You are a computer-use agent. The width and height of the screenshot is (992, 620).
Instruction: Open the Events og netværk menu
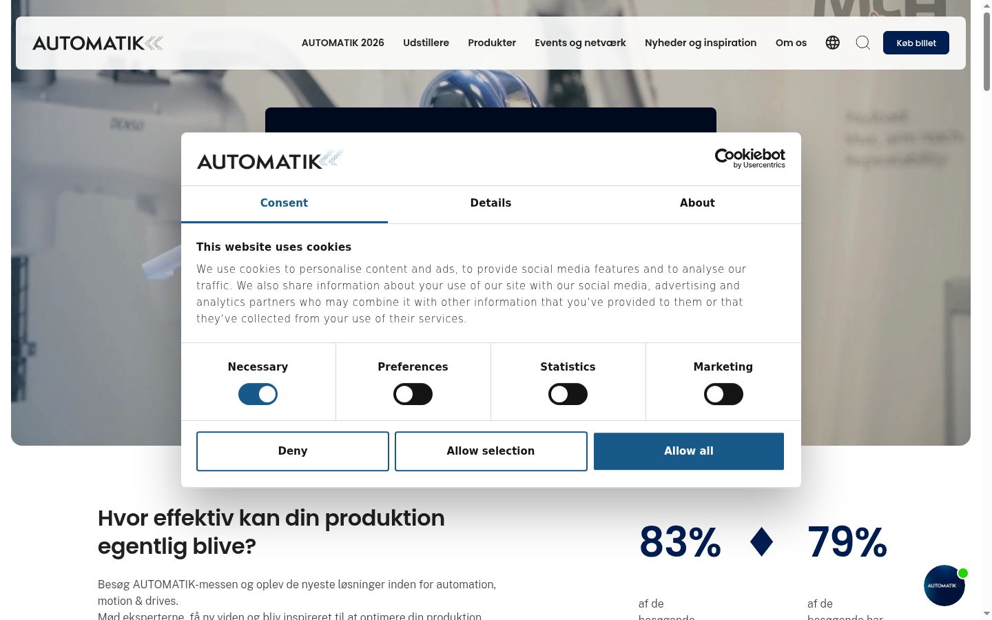click(580, 43)
